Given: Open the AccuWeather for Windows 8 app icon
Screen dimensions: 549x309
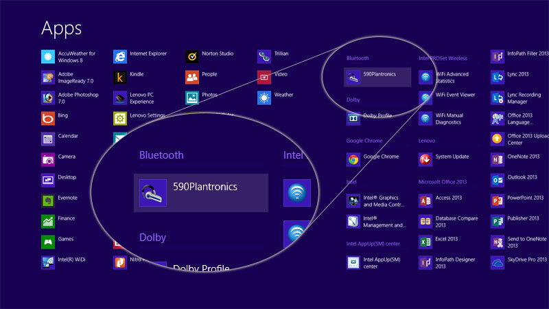Looking at the screenshot, I should click(48, 57).
